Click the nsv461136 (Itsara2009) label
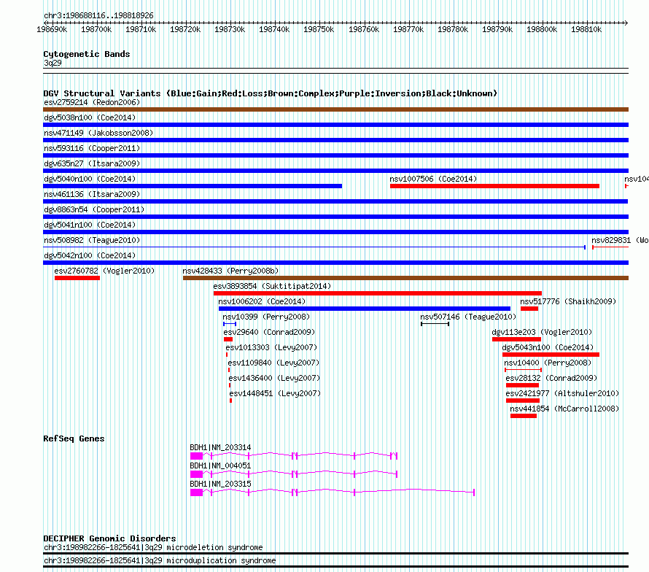This screenshot has height=572, width=649. 92,194
